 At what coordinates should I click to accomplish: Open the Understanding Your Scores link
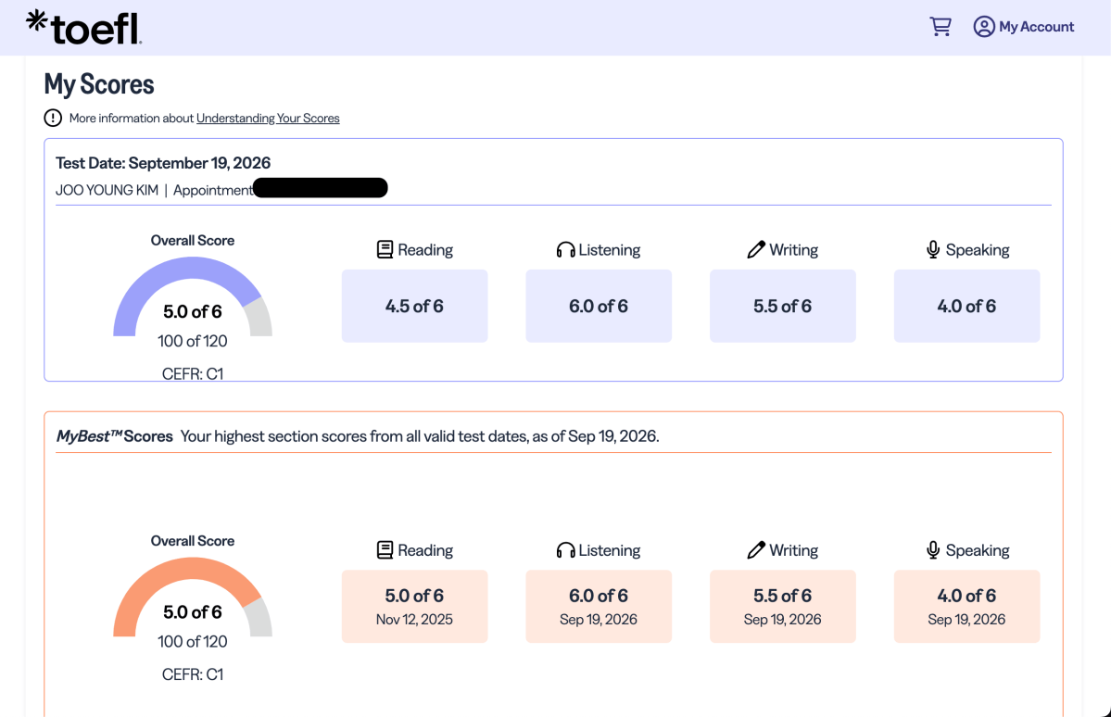tap(268, 119)
